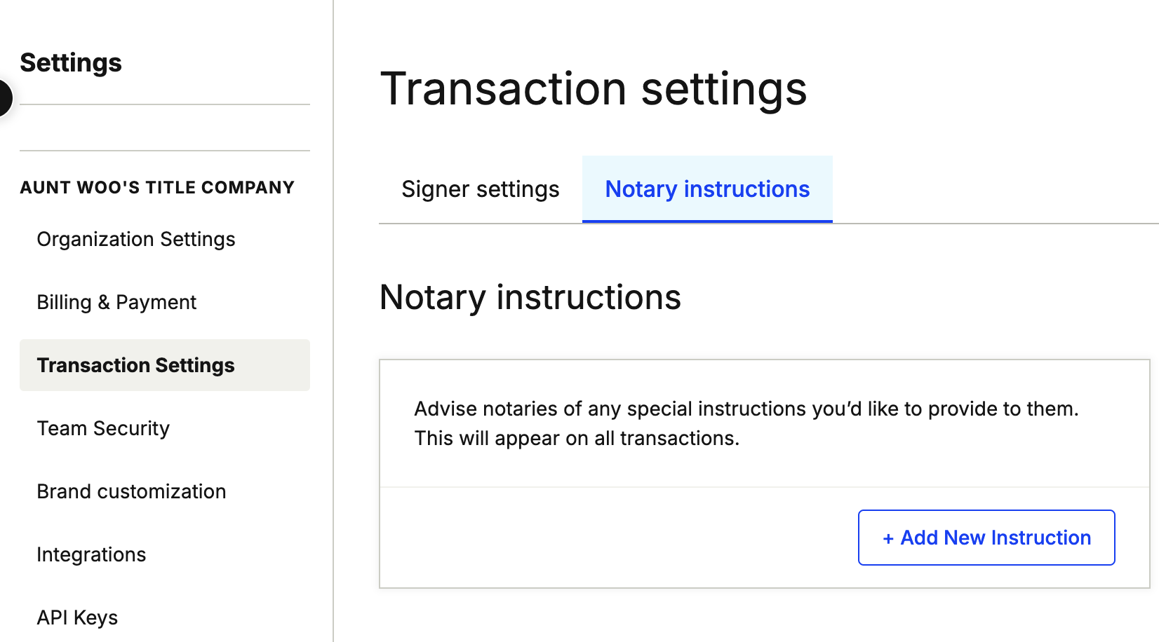Image resolution: width=1159 pixels, height=642 pixels.
Task: Go to Billing & Payment settings
Action: click(116, 302)
